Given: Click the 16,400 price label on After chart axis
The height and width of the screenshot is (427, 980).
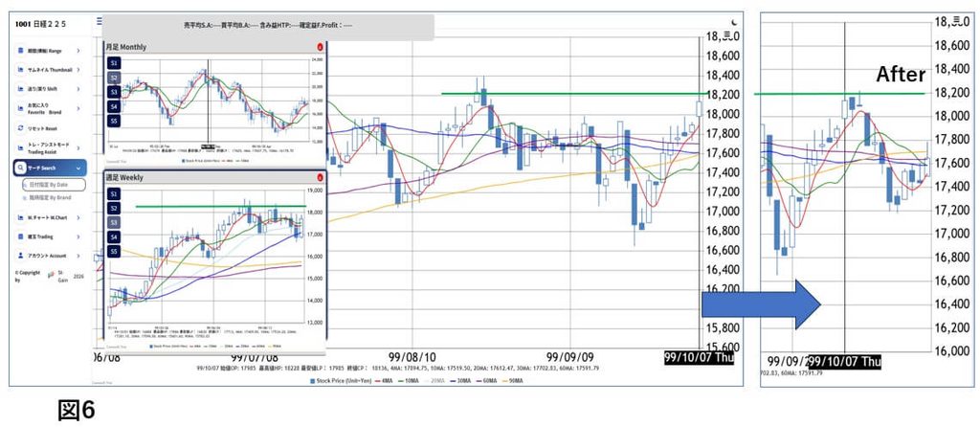Looking at the screenshot, I should pos(951,304).
